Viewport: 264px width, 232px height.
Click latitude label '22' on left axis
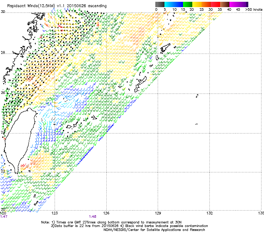(3, 171)
